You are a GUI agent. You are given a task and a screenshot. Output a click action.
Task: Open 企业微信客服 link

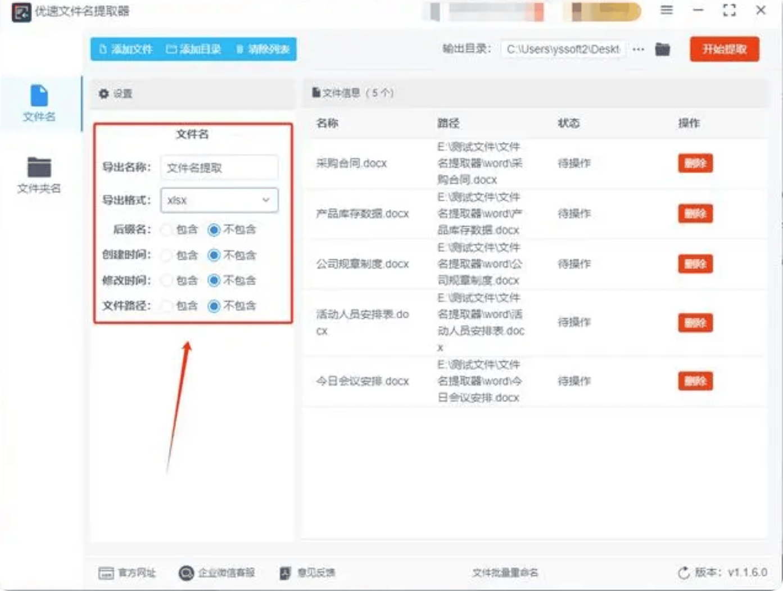pos(217,573)
